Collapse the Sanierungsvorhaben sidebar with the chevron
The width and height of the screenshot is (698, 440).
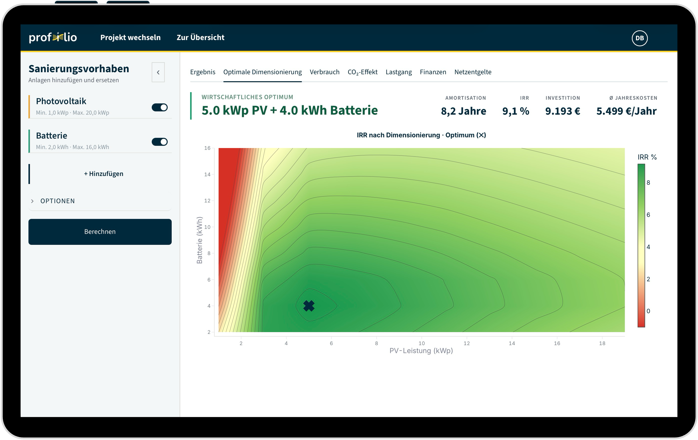coord(158,72)
